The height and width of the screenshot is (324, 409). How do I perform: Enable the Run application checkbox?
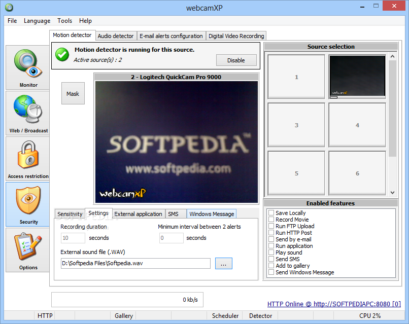point(271,245)
